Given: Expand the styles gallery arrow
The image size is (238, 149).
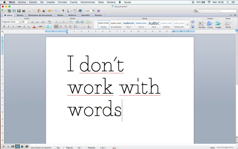Looking at the screenshot, I should point(187,24).
